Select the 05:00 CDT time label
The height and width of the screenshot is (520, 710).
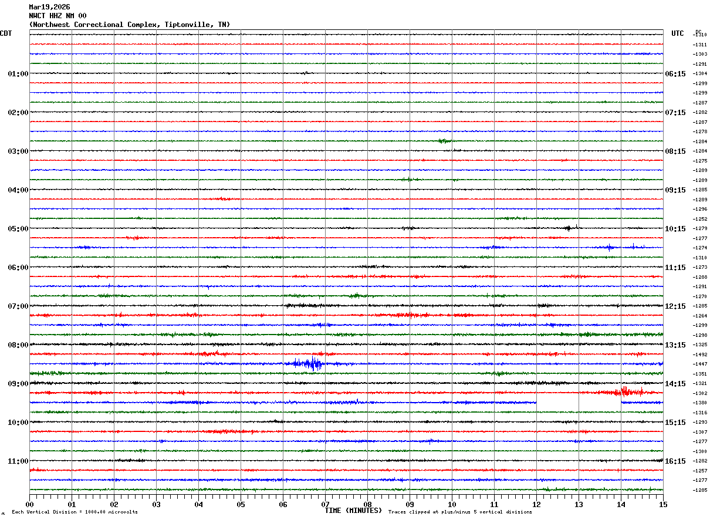tap(18, 229)
